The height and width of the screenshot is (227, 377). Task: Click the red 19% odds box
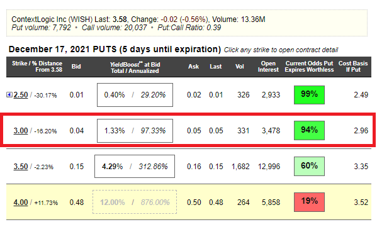pyautogui.click(x=309, y=202)
